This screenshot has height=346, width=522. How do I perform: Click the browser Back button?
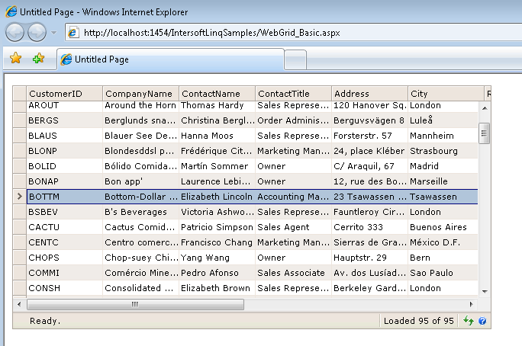pos(15,32)
